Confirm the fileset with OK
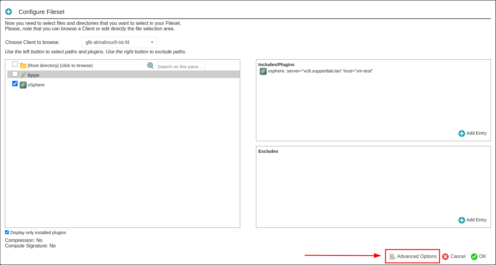The width and height of the screenshot is (496, 265). pos(478,257)
